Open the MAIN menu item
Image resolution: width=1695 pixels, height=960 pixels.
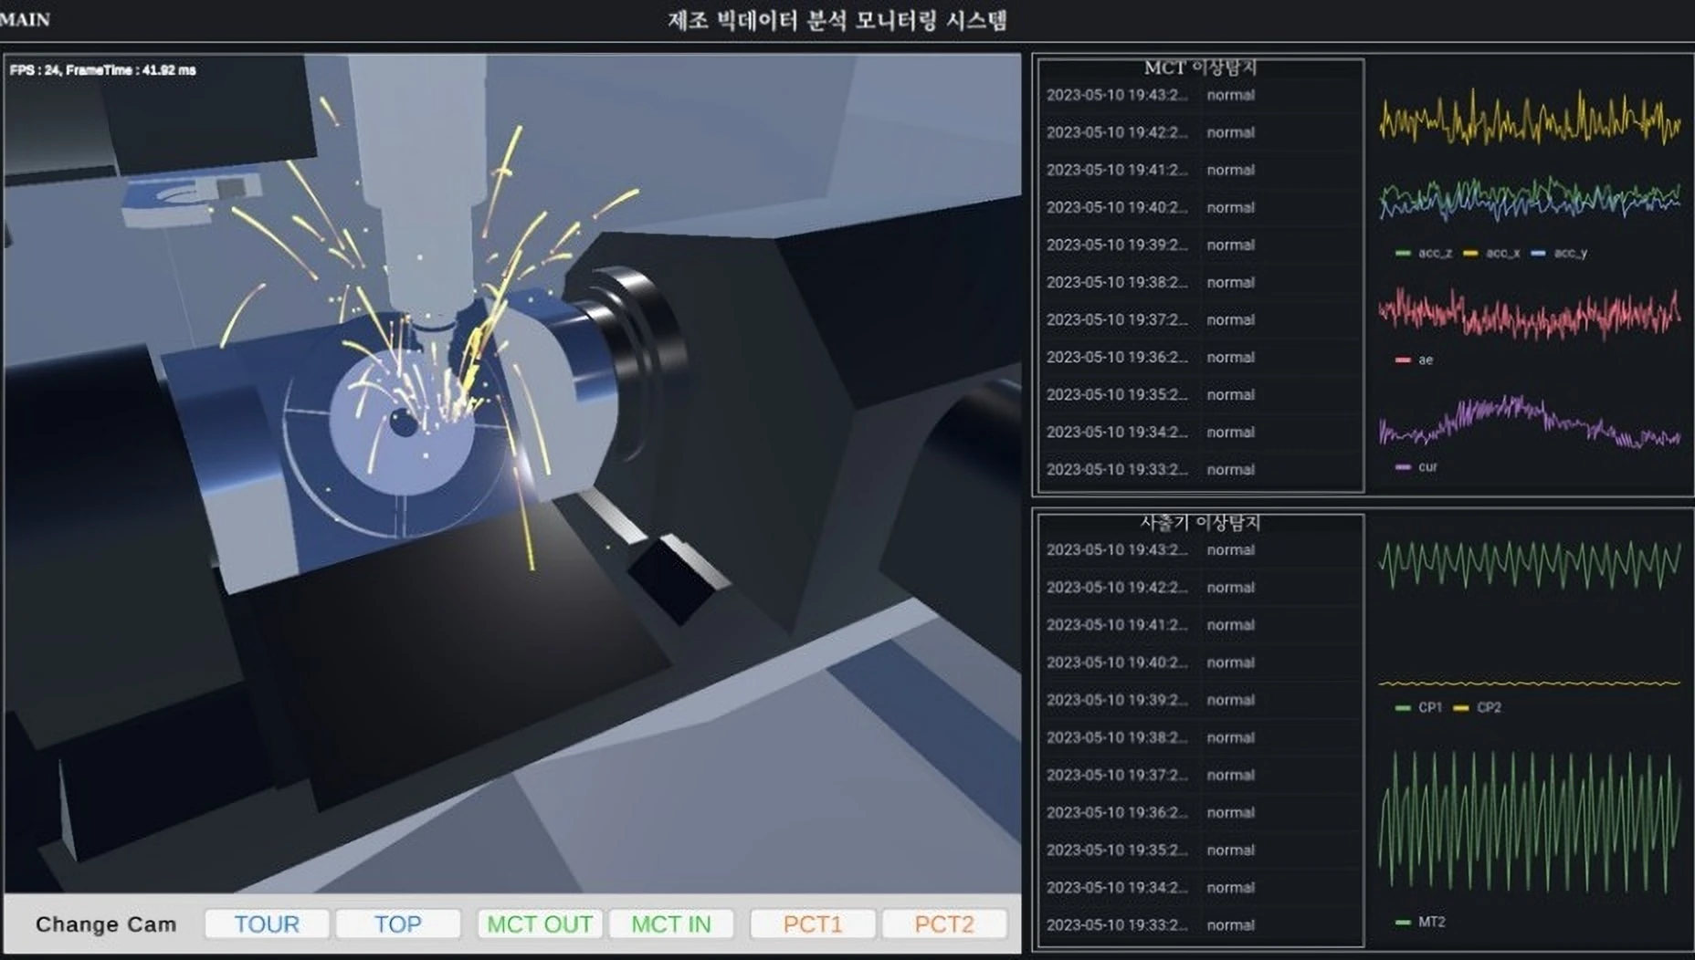tap(25, 19)
